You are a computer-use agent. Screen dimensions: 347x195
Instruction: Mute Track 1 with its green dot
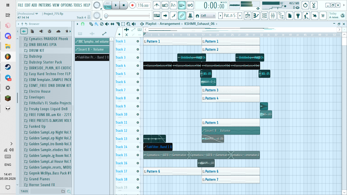tap(138, 41)
